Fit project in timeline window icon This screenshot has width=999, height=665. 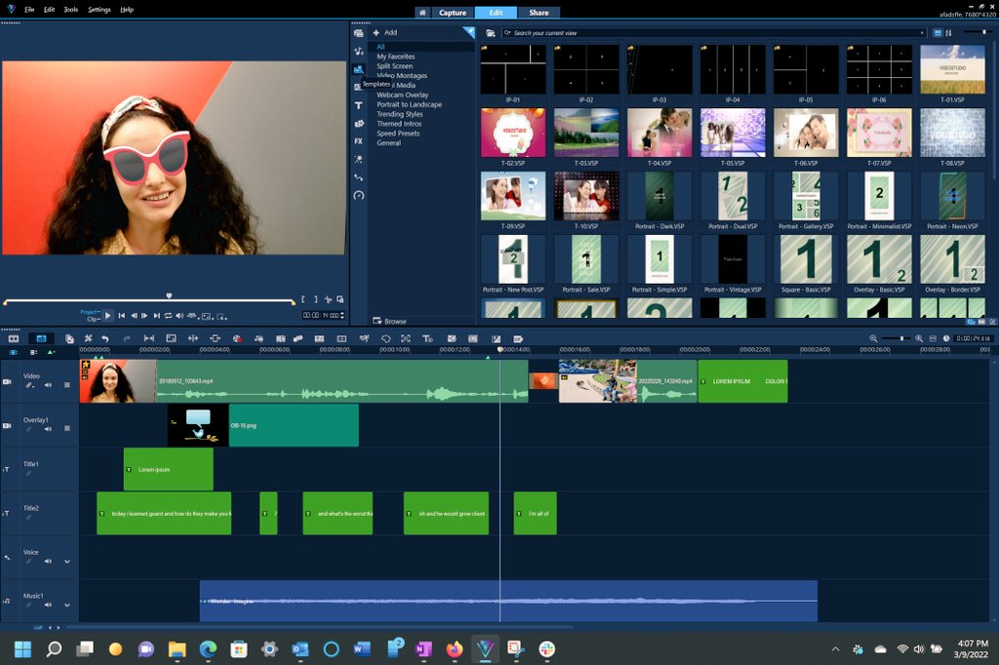pyautogui.click(x=933, y=339)
